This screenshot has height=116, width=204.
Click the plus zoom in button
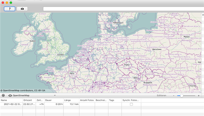point(199,96)
